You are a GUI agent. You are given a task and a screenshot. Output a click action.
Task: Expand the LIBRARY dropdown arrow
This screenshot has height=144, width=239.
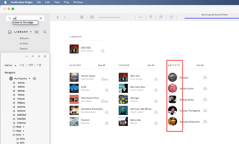tap(31, 32)
